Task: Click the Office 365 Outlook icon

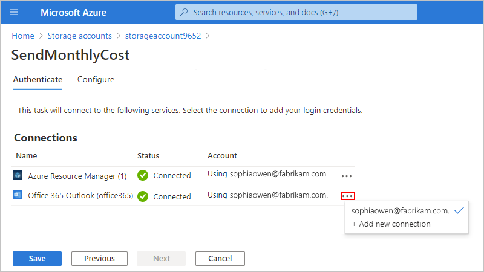Action: click(18, 195)
